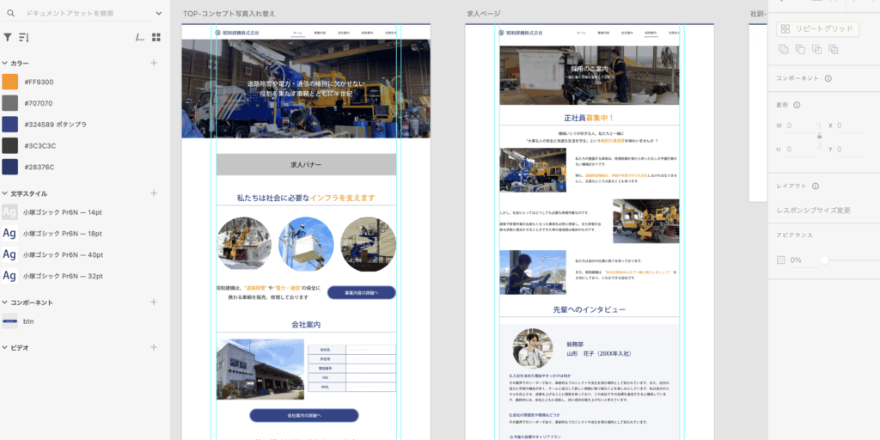Click the sort order icon
The image size is (880, 440).
click(x=23, y=38)
